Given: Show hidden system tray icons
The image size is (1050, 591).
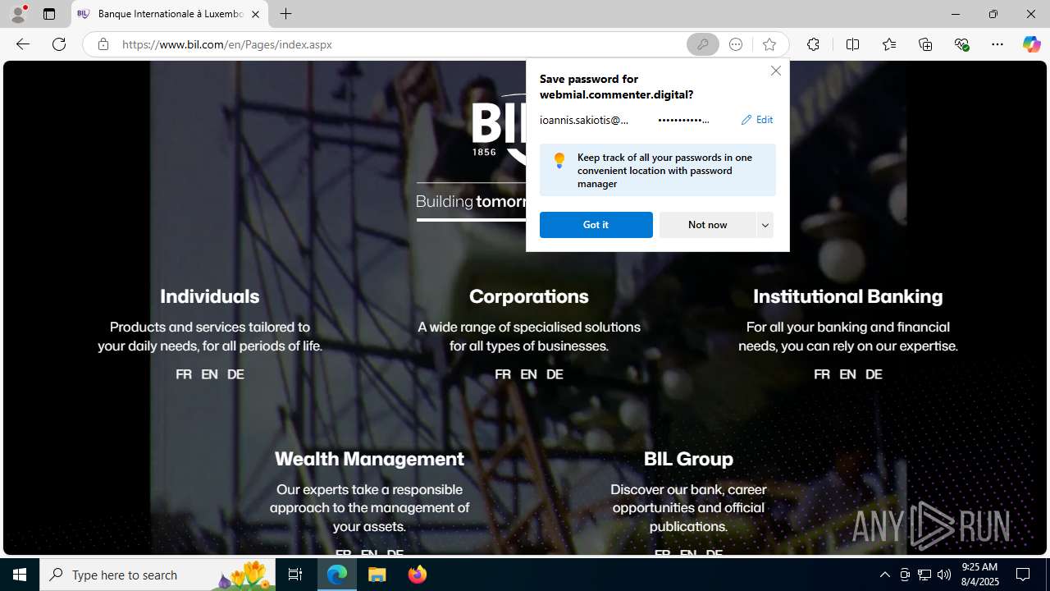Looking at the screenshot, I should coord(884,575).
